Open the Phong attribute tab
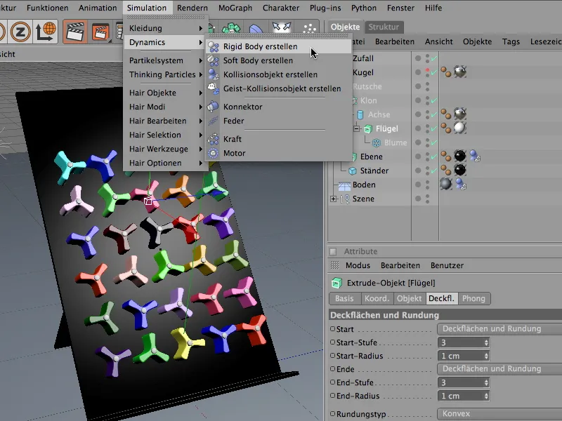 click(x=473, y=298)
